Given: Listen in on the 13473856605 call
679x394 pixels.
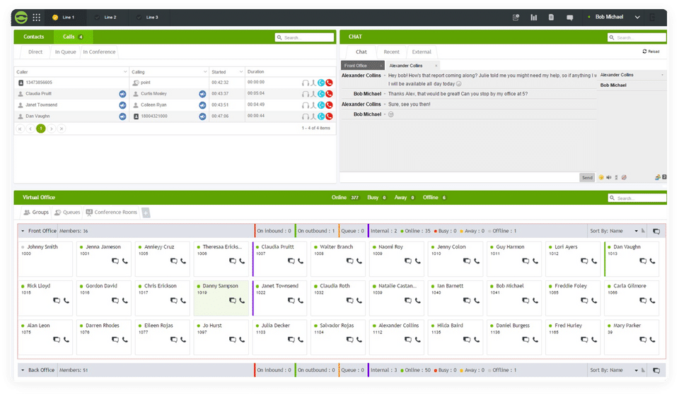Looking at the screenshot, I should (306, 83).
